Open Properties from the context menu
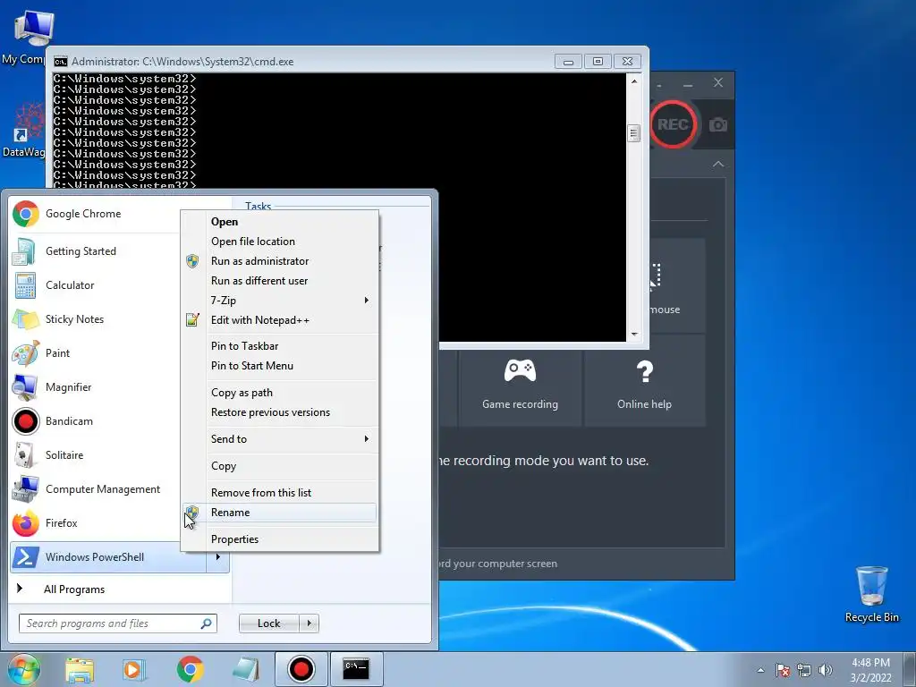The width and height of the screenshot is (916, 687). tap(279, 539)
